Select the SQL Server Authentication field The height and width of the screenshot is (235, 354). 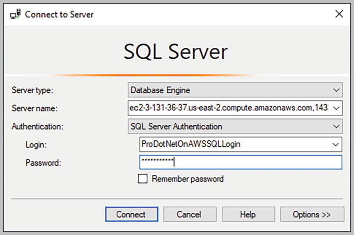pyautogui.click(x=235, y=126)
